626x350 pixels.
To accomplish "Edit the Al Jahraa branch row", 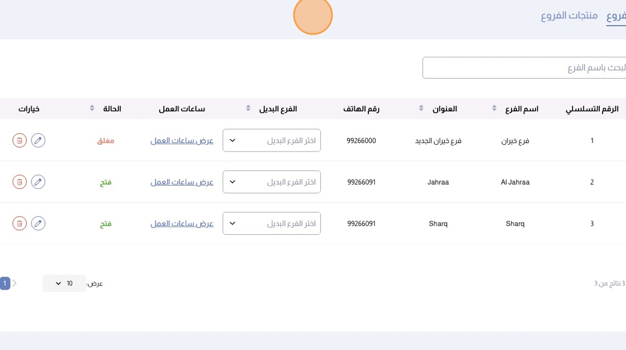I will click(x=38, y=182).
